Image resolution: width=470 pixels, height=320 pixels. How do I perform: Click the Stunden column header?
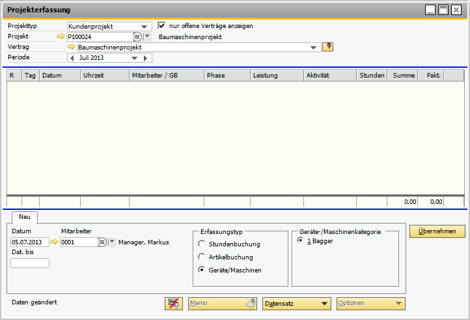point(372,76)
